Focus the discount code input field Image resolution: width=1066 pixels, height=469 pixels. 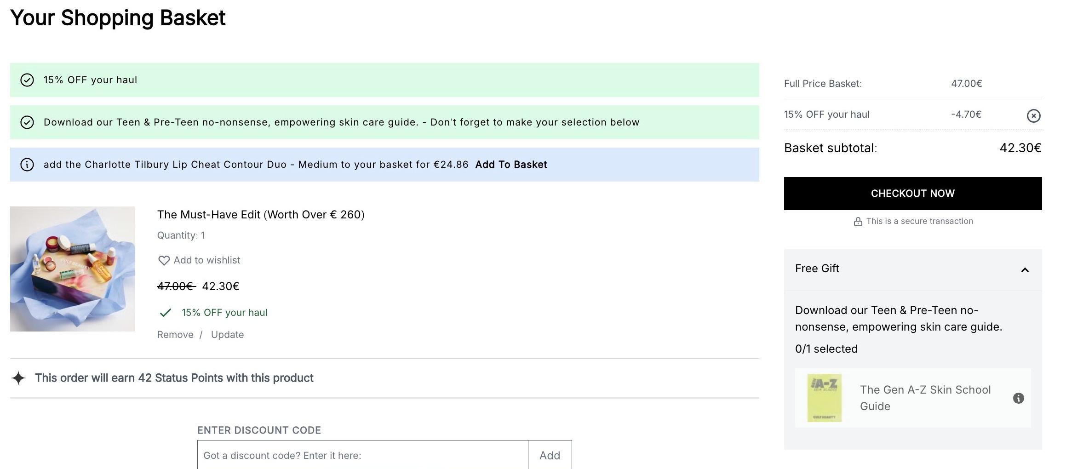click(x=362, y=455)
